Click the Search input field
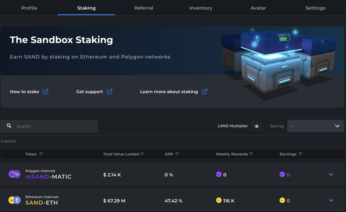346x212 pixels. point(52,126)
